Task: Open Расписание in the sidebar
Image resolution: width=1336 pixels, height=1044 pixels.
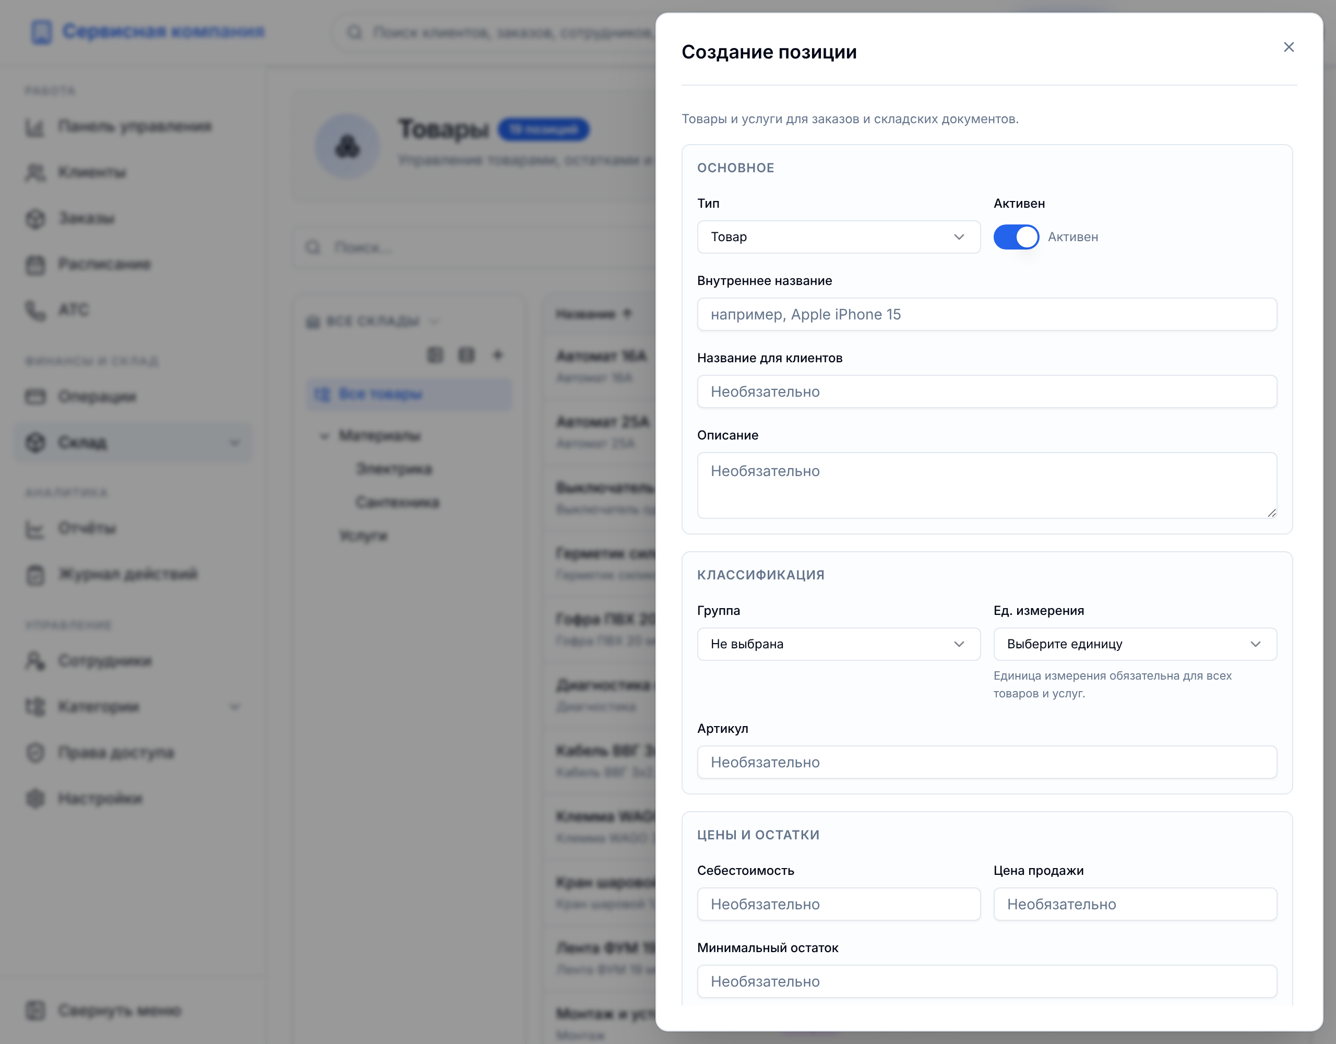Action: [134, 264]
